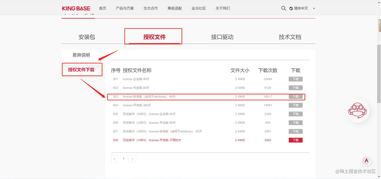Download license-开发版-365天 file

pos(296,105)
